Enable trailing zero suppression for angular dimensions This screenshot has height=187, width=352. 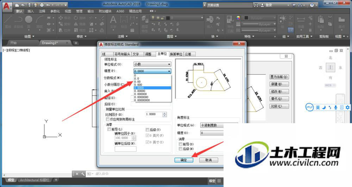[181, 149]
